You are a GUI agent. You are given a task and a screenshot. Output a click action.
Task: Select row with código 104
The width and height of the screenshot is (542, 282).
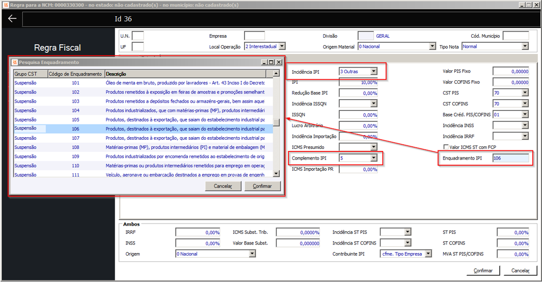143,110
